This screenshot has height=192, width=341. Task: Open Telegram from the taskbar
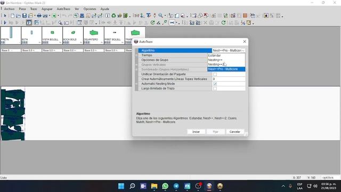click(176, 186)
